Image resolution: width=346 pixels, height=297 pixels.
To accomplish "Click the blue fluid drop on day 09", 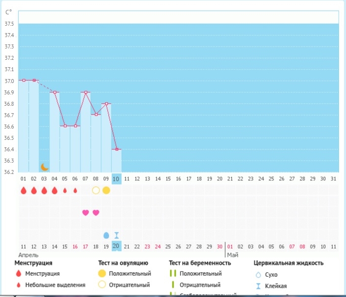I will click(106, 235).
